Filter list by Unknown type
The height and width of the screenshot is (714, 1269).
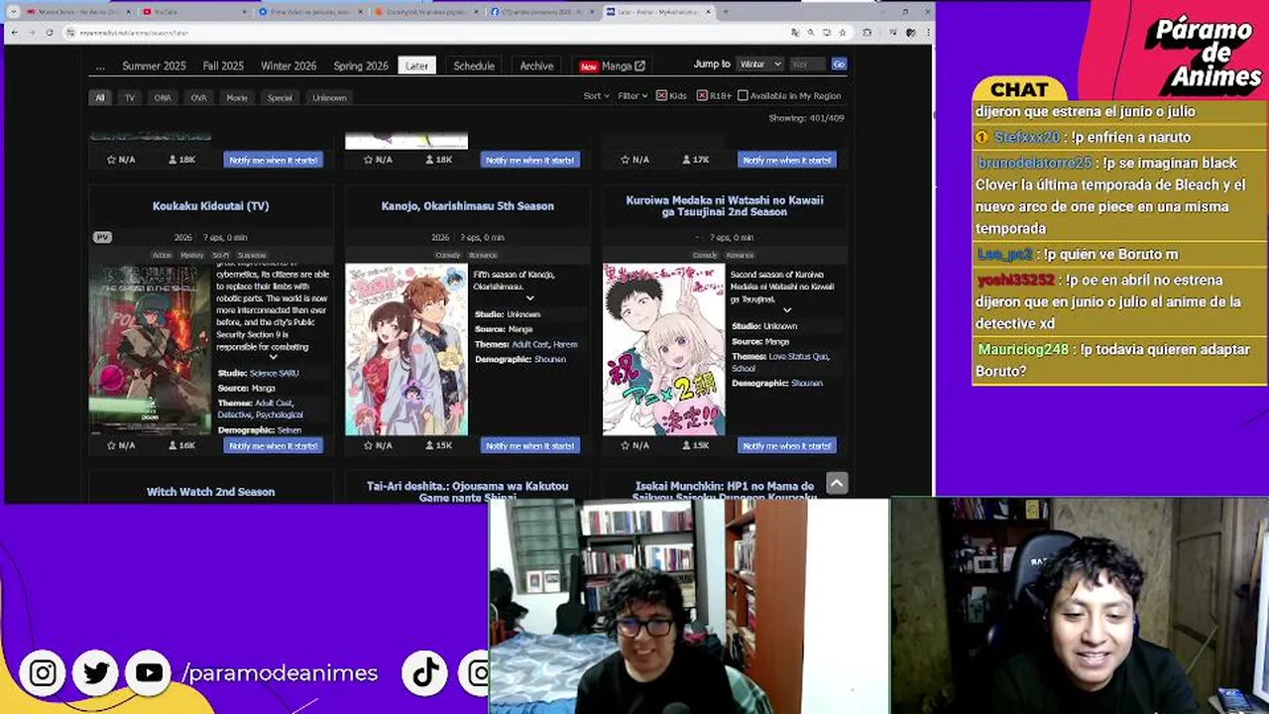pyautogui.click(x=329, y=97)
